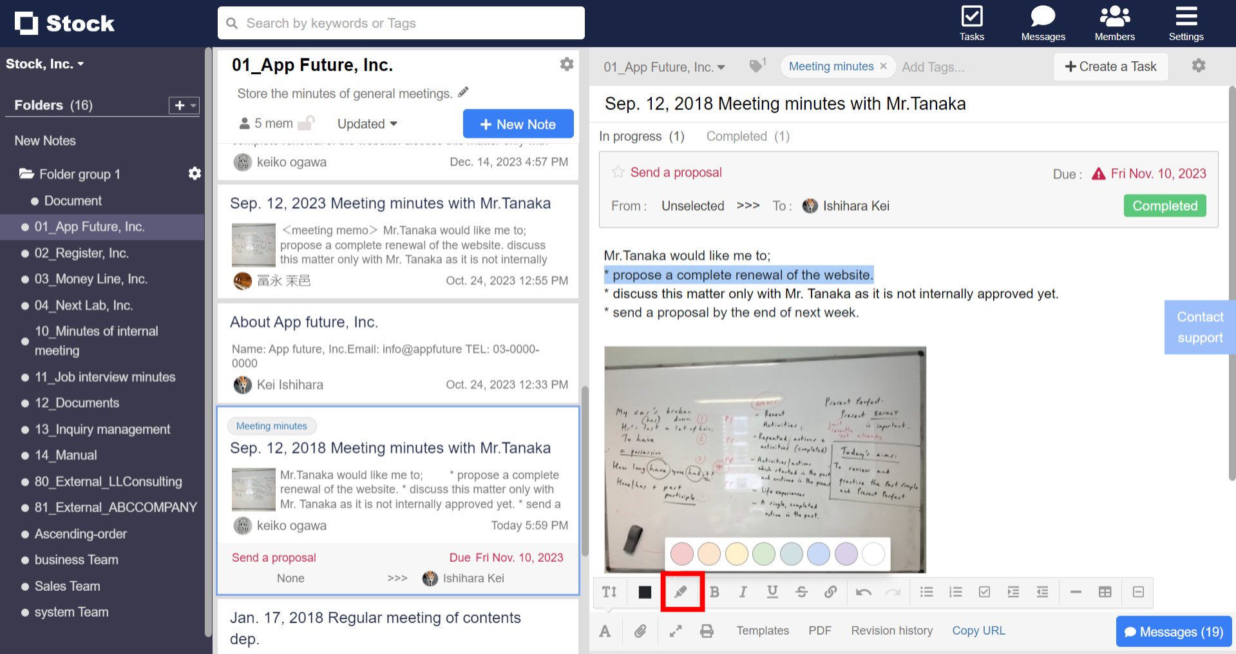
Task: Open the Updated sort order dropdown
Action: 366,124
